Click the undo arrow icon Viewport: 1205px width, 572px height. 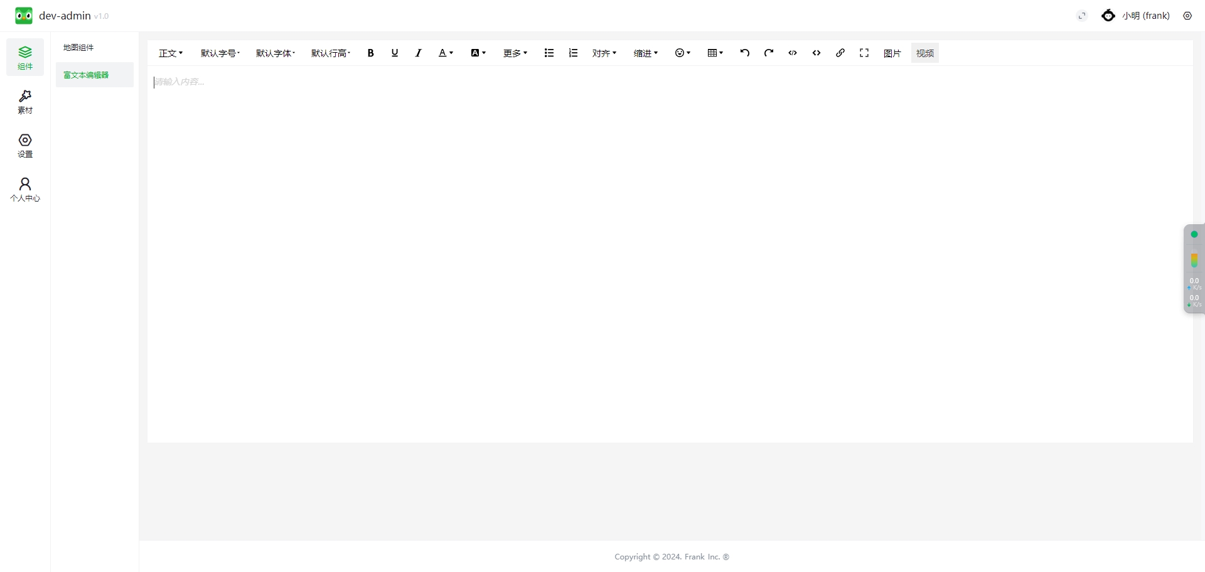point(744,53)
